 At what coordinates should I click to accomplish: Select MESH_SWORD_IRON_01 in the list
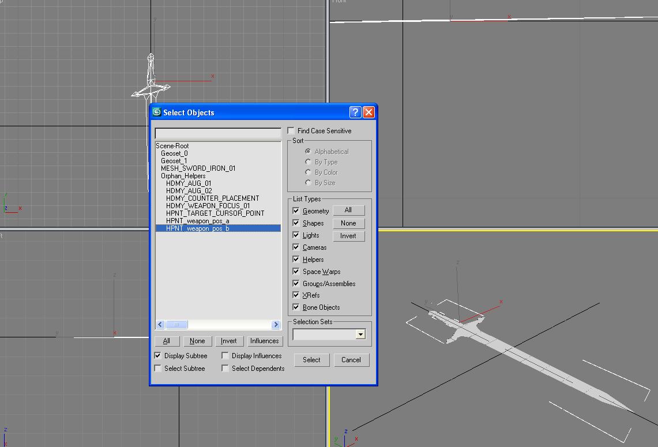[x=198, y=168]
